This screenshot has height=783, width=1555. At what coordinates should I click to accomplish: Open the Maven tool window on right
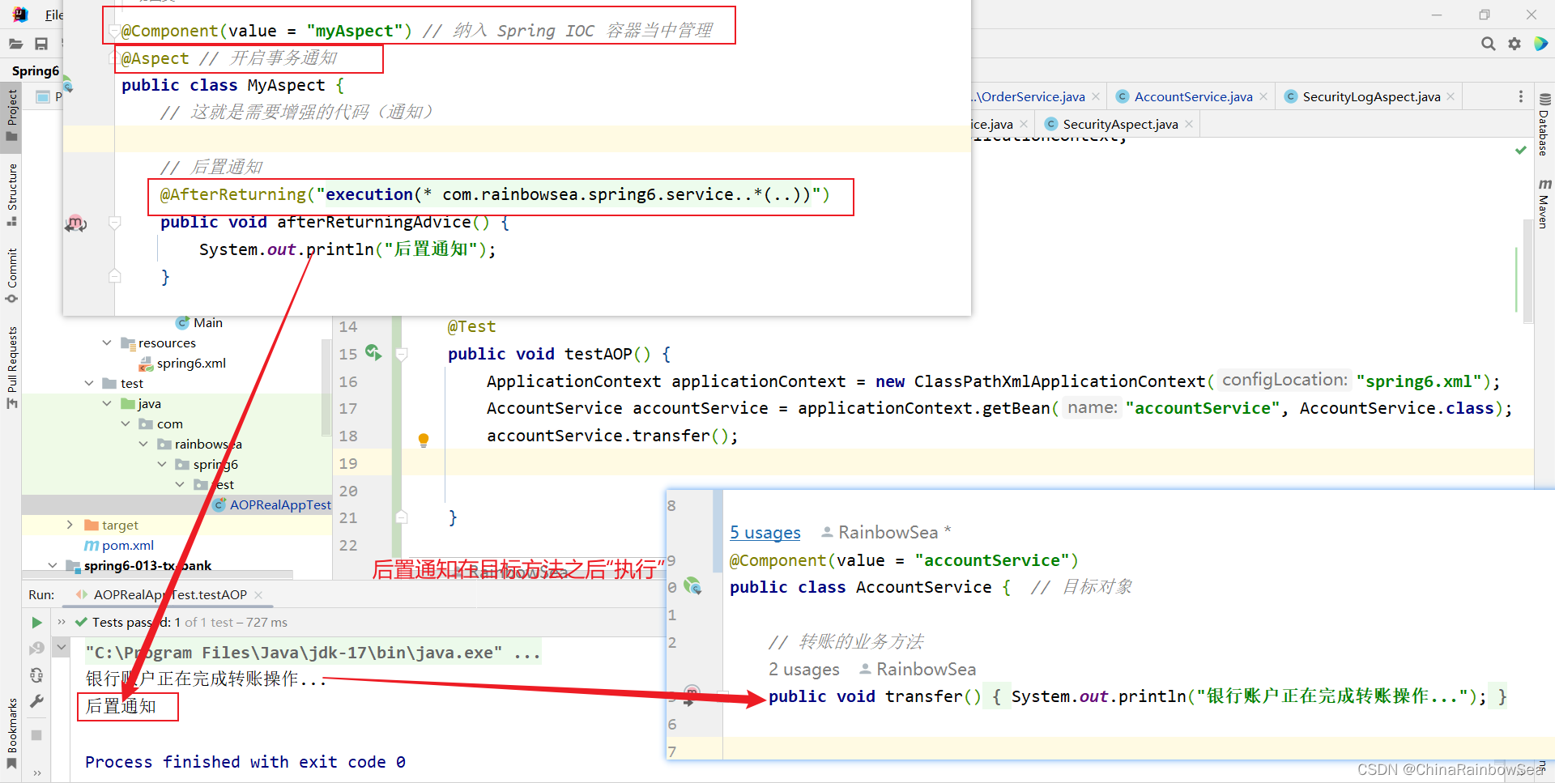tap(1544, 204)
